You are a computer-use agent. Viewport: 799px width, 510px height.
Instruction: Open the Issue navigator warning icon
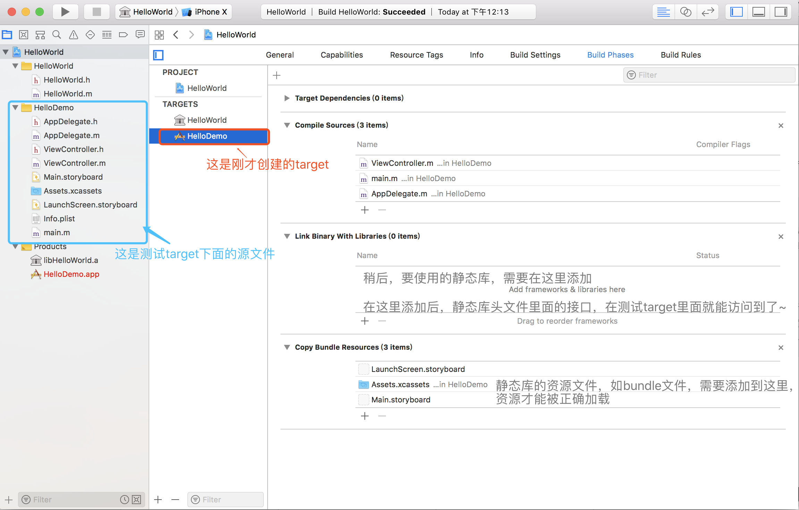(73, 35)
